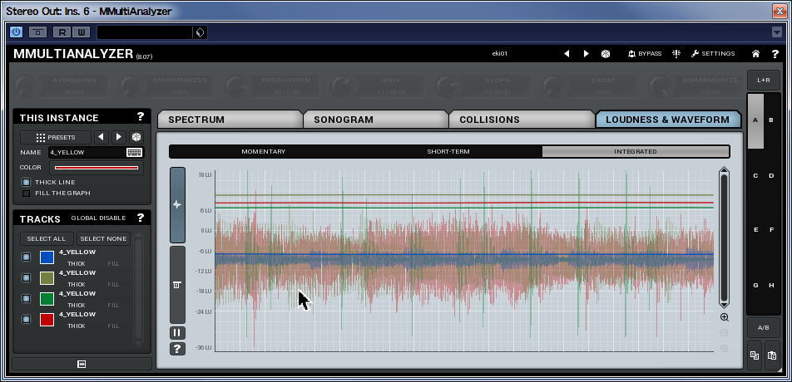The image size is (792, 382).
Task: Select preset slot A
Action: point(755,120)
